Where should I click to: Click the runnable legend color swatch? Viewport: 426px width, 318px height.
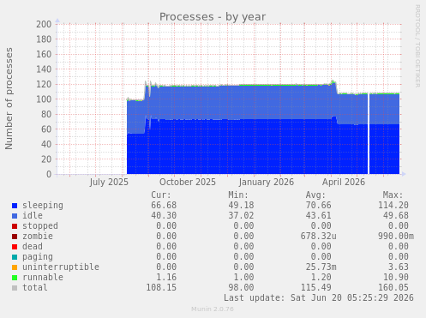(15, 278)
